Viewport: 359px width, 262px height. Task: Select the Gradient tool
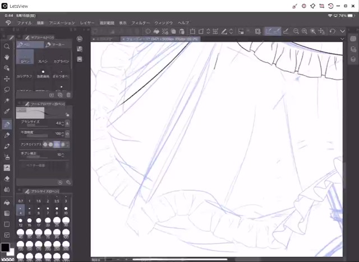click(7, 213)
